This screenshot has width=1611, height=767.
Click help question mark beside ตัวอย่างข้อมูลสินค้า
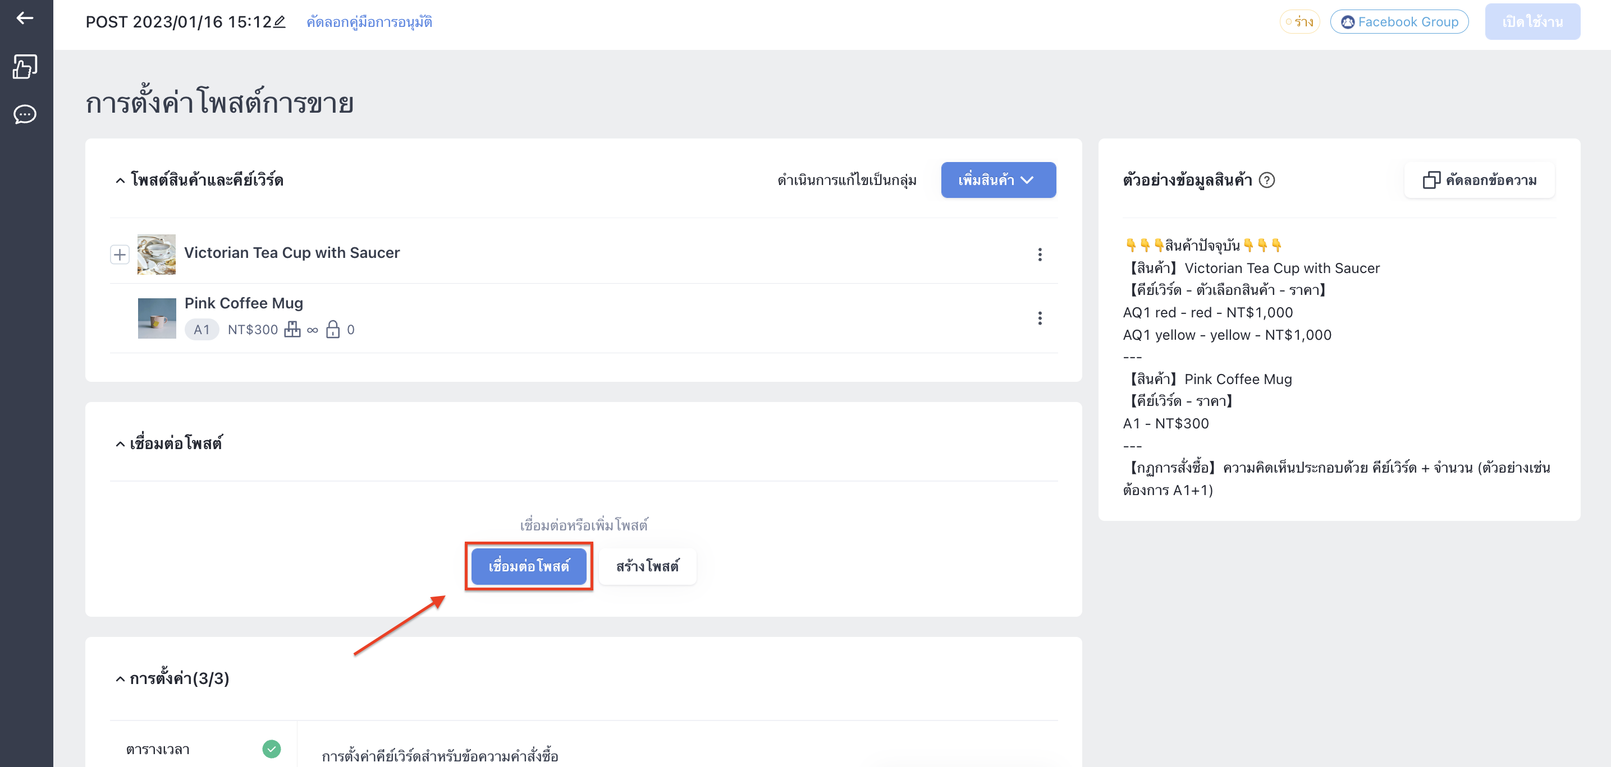tap(1266, 180)
